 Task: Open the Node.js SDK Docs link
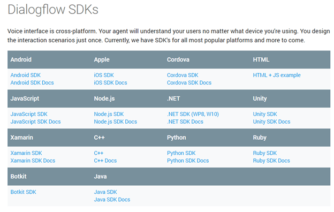pos(116,122)
